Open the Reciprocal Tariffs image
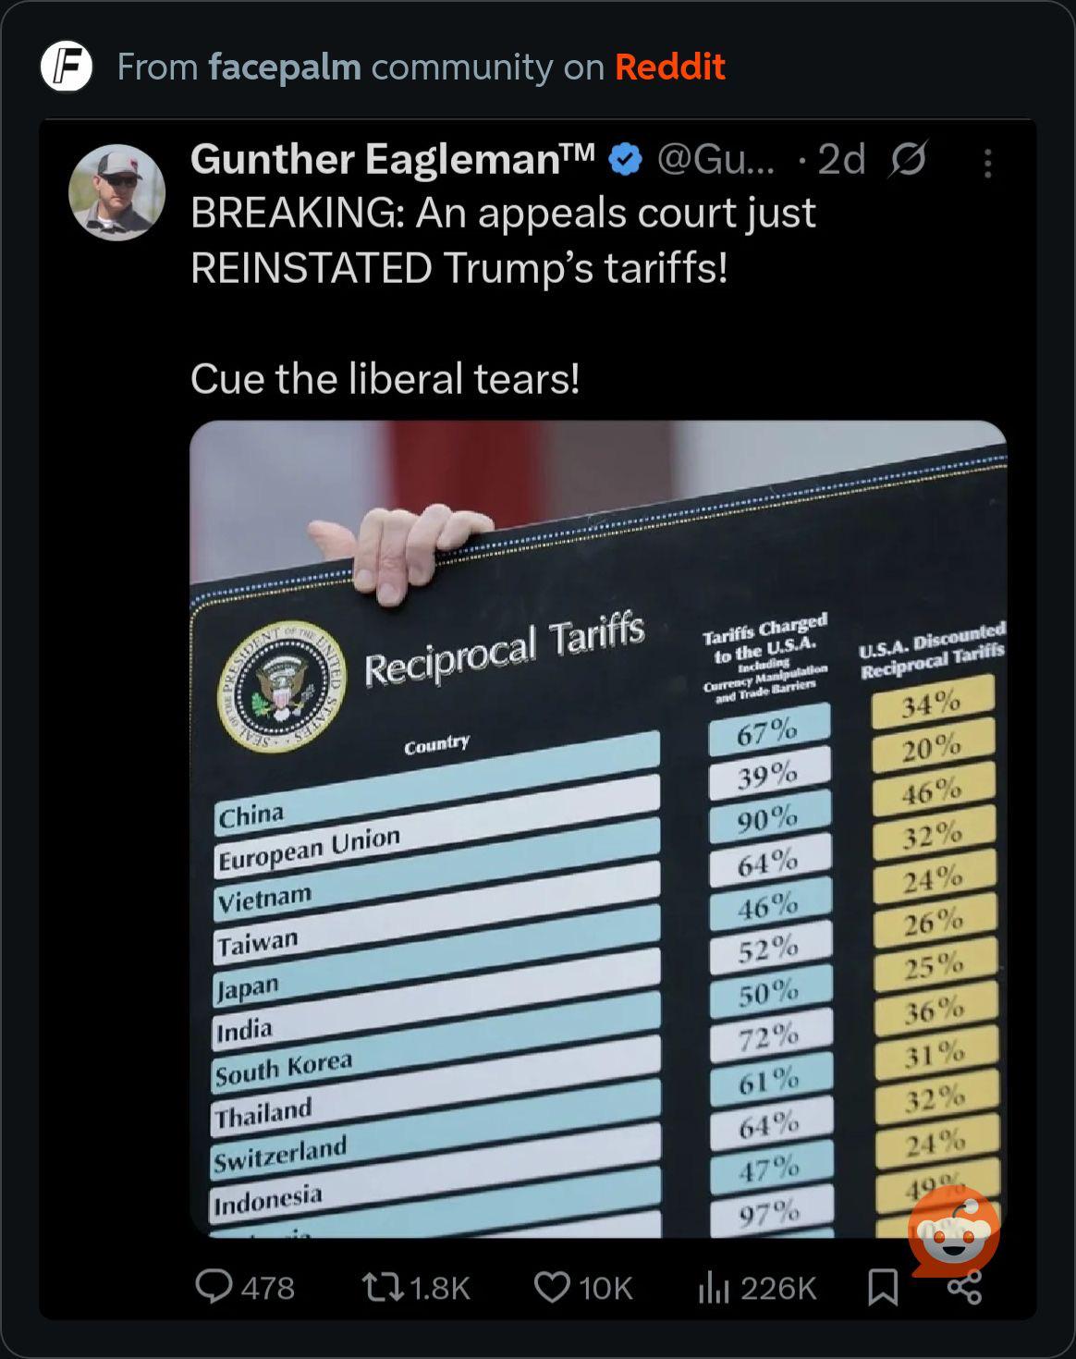The width and height of the screenshot is (1076, 1359). point(598,828)
